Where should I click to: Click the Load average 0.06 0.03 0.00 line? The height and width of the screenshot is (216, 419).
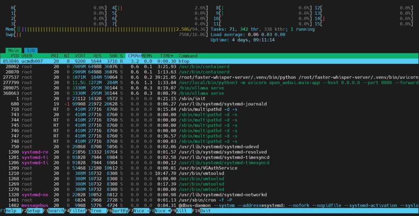[x=248, y=34]
